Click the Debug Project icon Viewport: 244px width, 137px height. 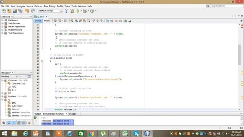coord(85,11)
